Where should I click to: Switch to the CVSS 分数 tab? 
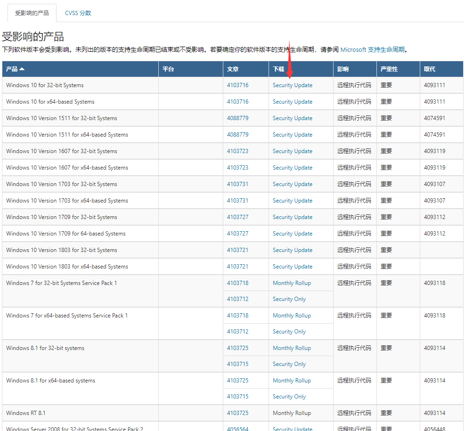click(x=78, y=13)
